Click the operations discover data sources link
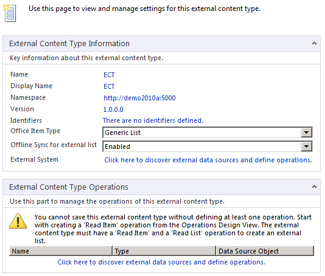 click(x=161, y=262)
